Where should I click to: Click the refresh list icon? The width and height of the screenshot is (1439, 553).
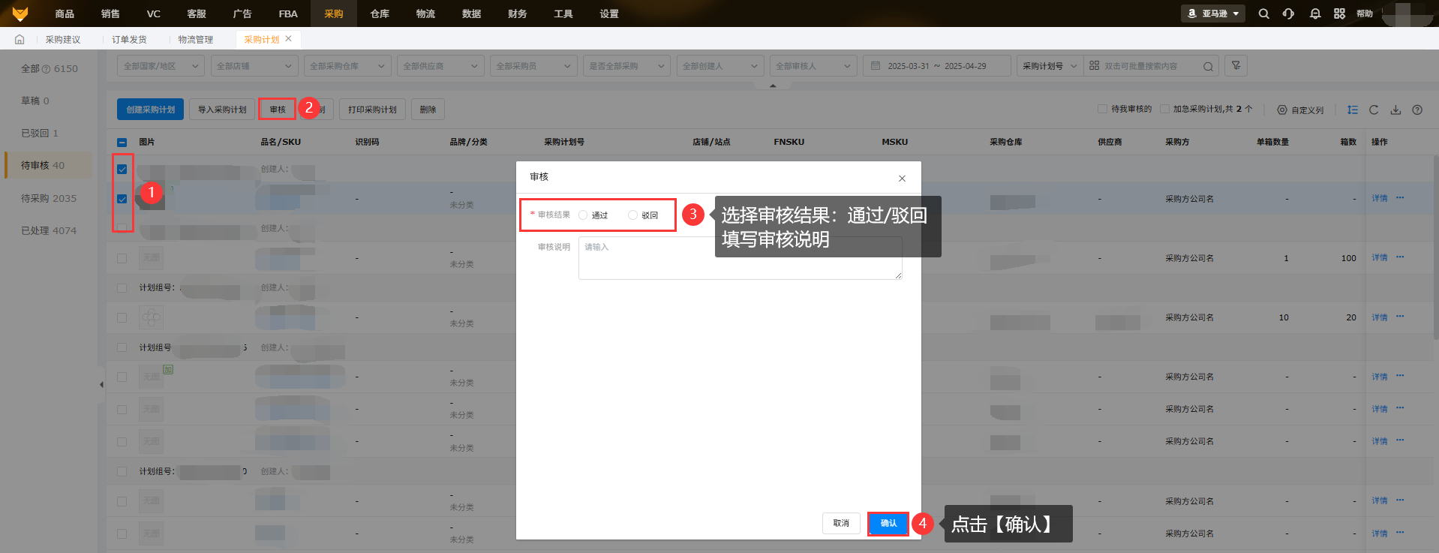pos(1374,110)
